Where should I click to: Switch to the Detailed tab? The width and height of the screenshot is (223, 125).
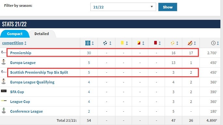pos(42,34)
